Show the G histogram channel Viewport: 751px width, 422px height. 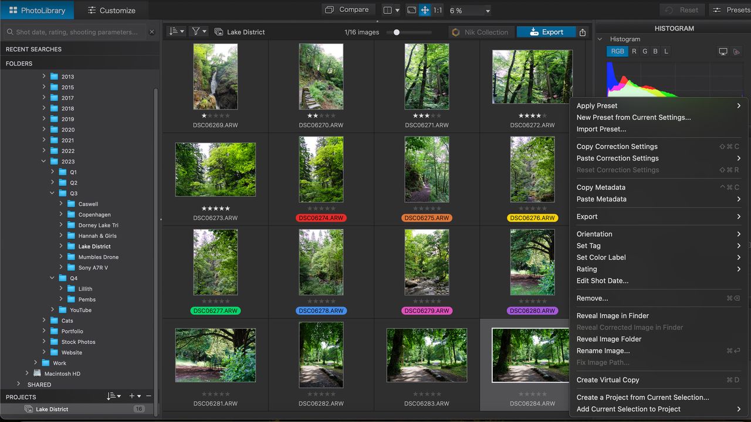(x=645, y=52)
